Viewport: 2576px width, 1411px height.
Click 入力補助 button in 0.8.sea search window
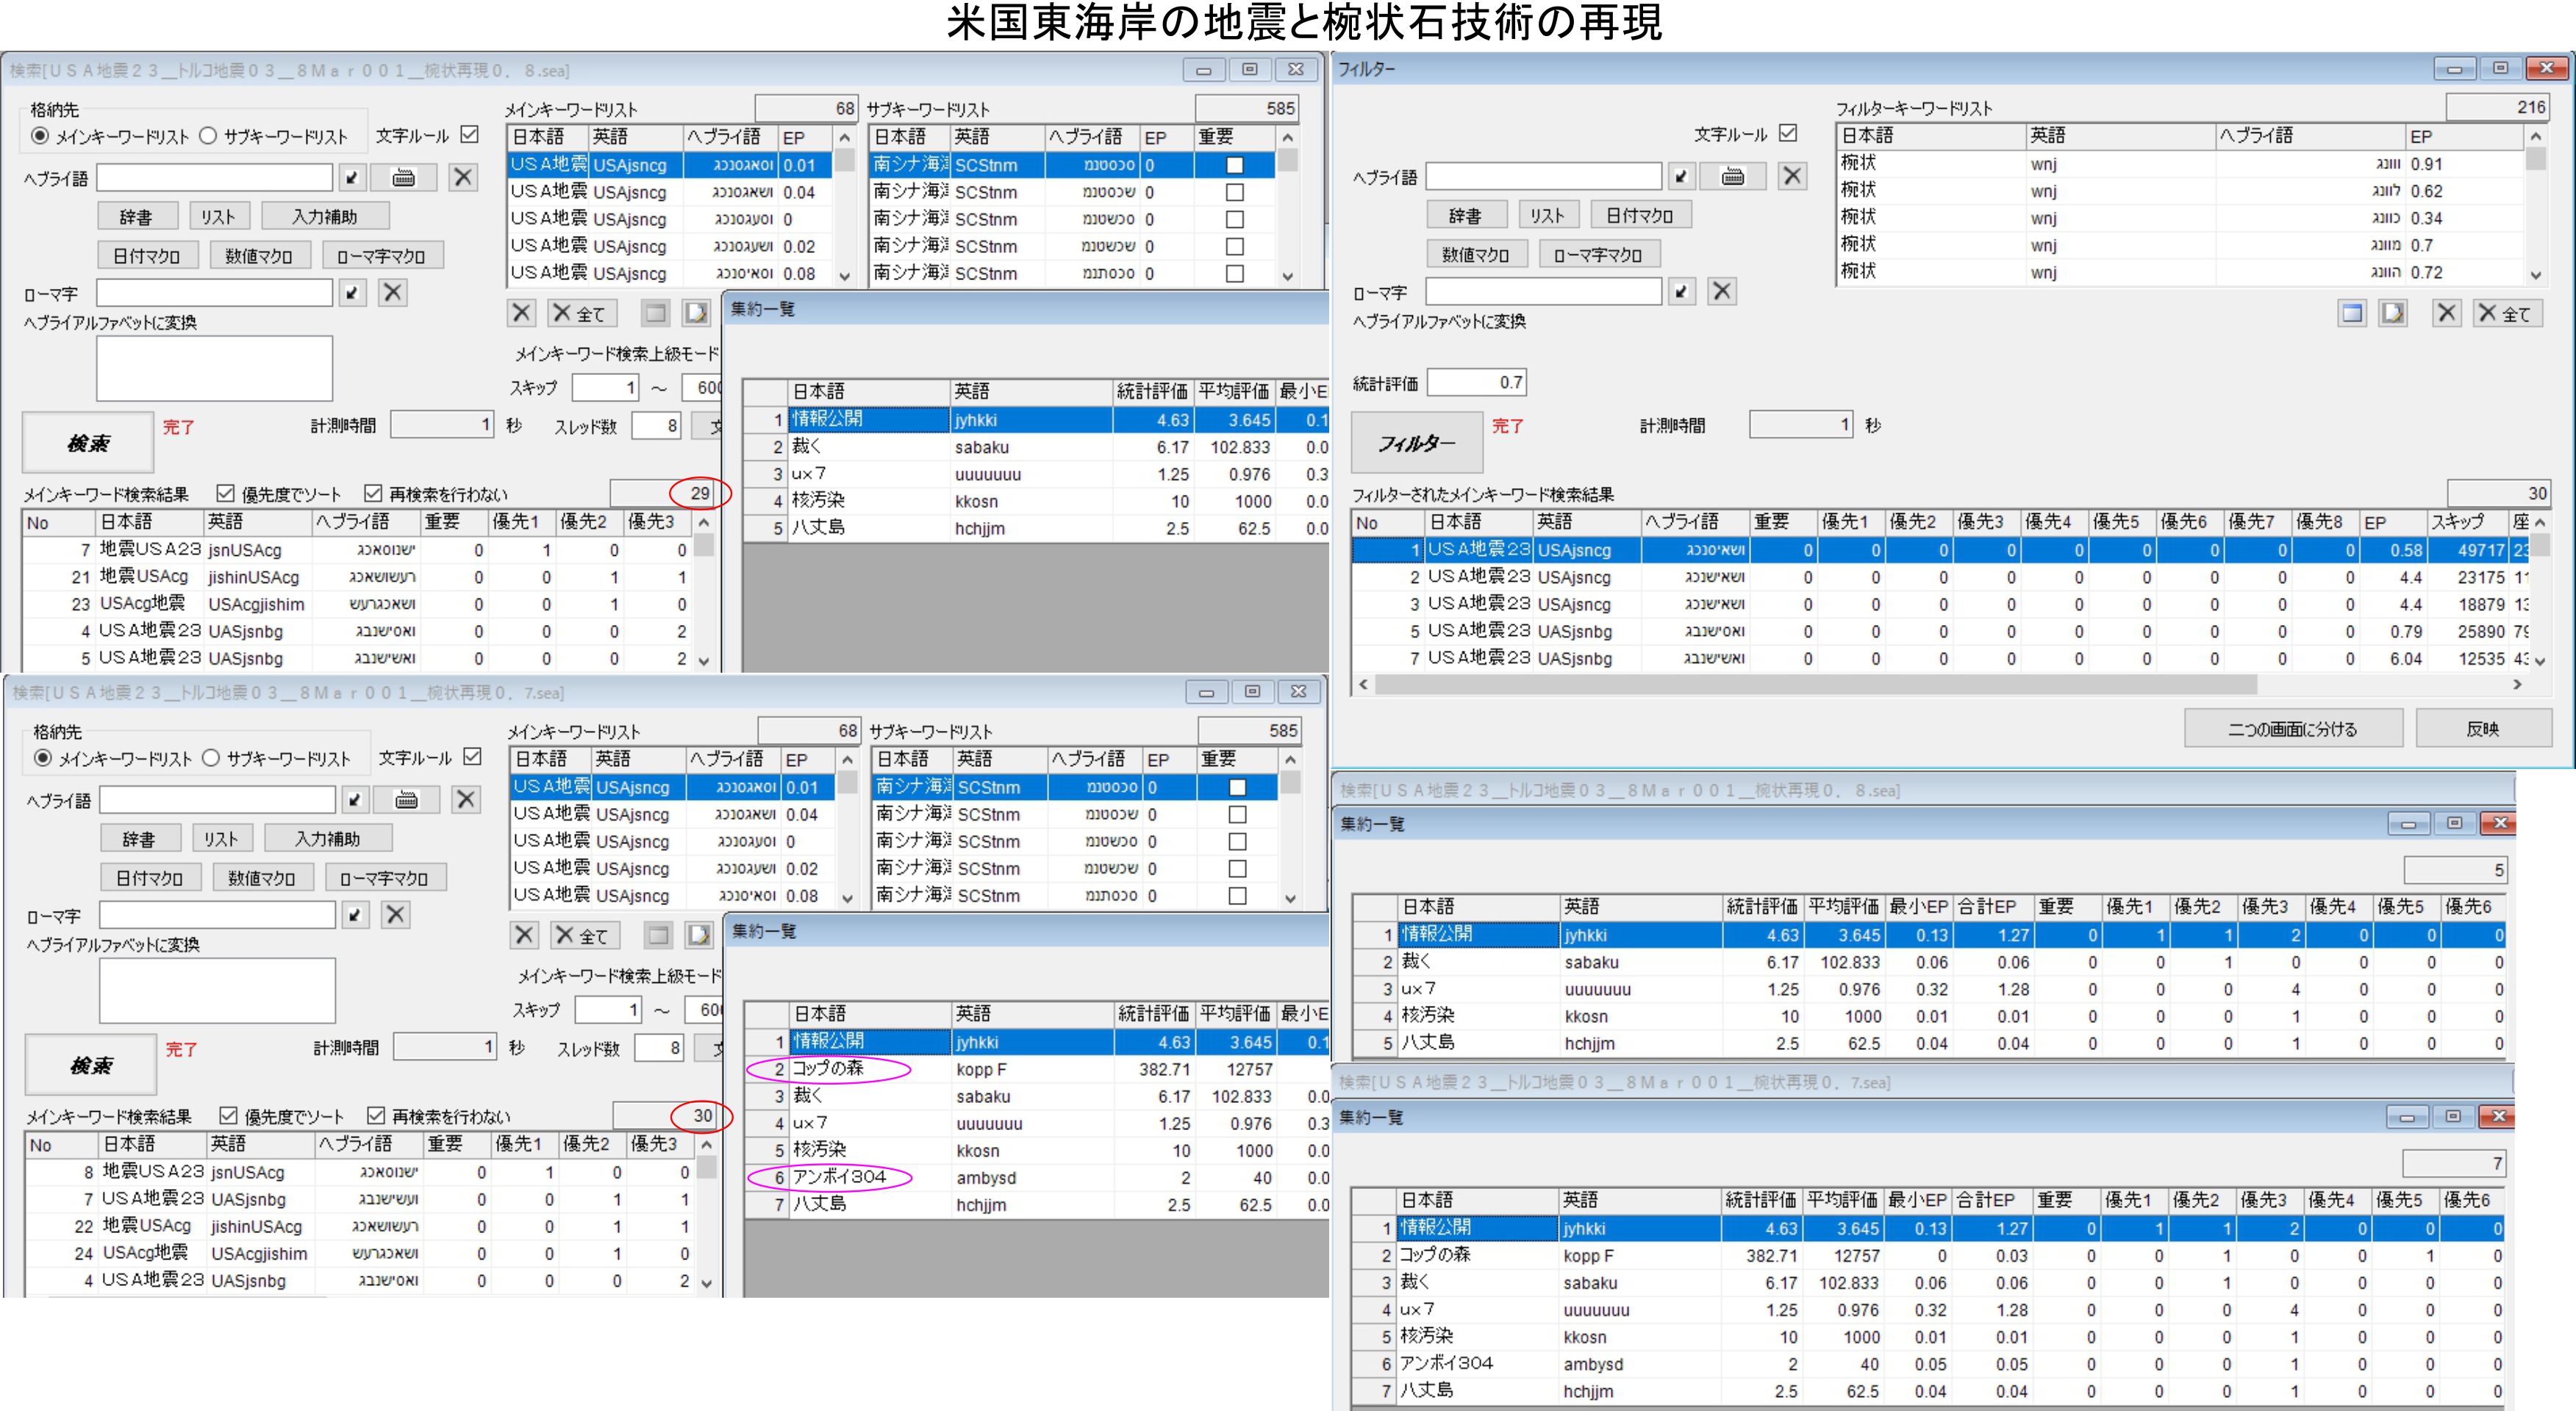point(325,216)
